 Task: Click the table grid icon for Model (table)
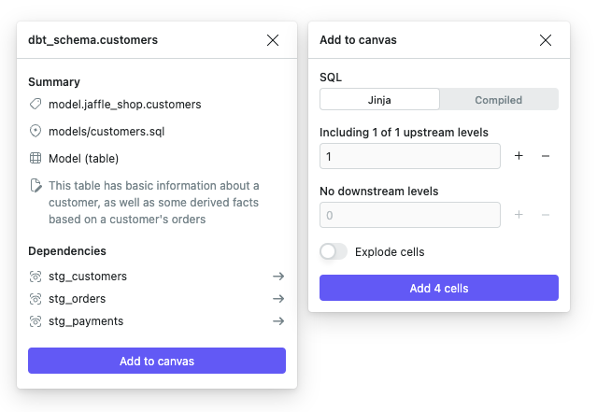point(36,159)
